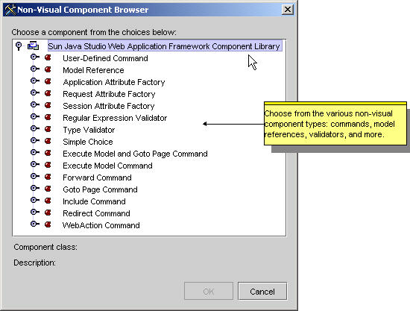This screenshot has height=311, width=410.
Task: Click the Choose a component prompt text
Action: click(x=94, y=32)
